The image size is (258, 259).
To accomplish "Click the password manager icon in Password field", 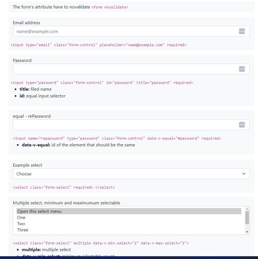I will [x=242, y=69].
